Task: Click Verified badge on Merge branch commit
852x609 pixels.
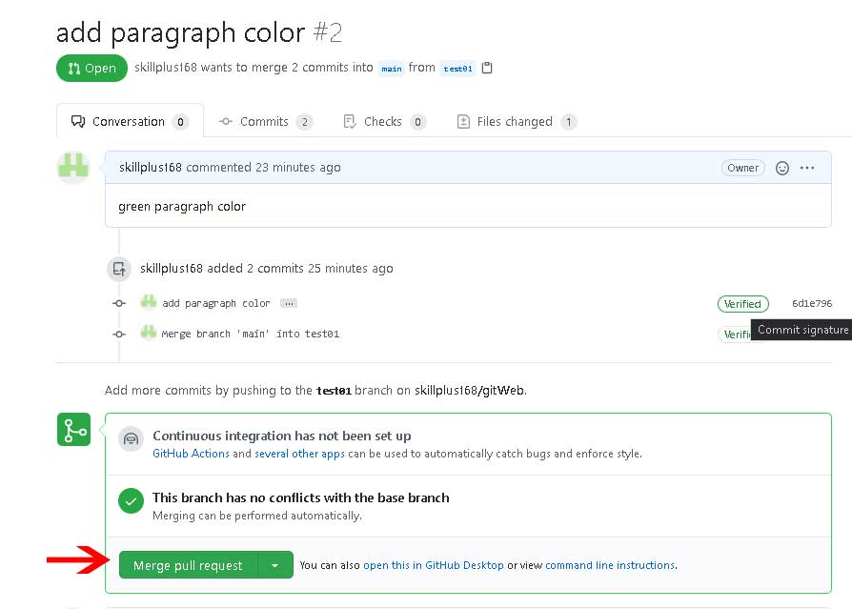Action: tap(735, 335)
